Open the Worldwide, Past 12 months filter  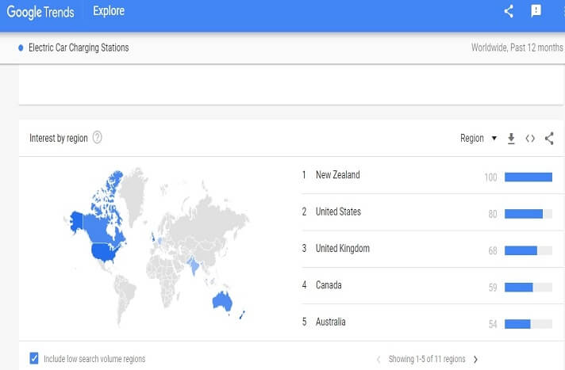(x=517, y=48)
